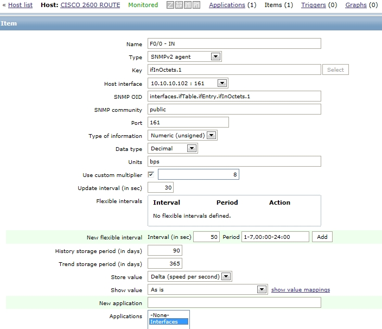Expand the Store value dropdown

(189, 276)
